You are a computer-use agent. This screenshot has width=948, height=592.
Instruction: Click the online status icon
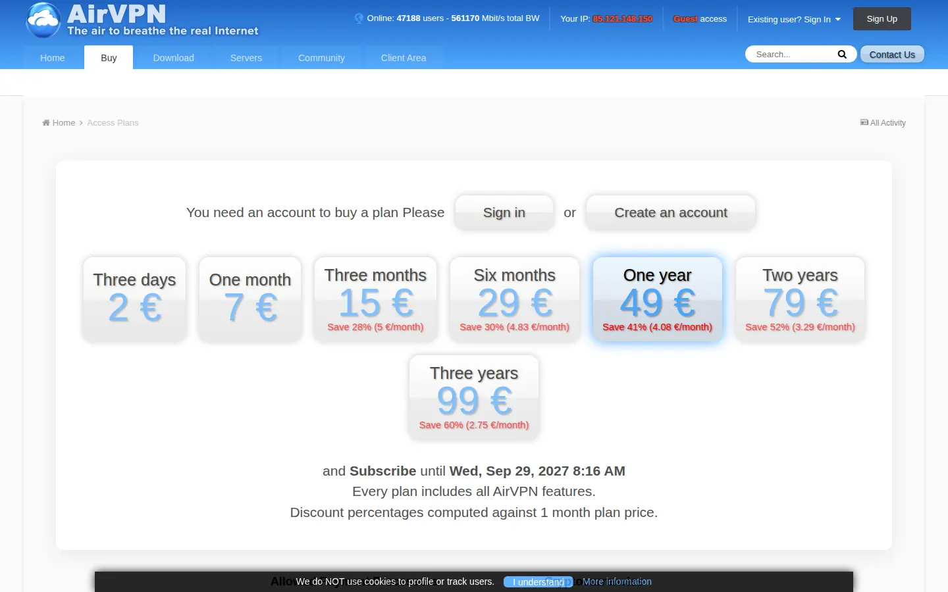(359, 18)
